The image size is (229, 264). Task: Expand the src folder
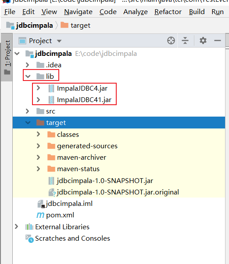[28, 111]
